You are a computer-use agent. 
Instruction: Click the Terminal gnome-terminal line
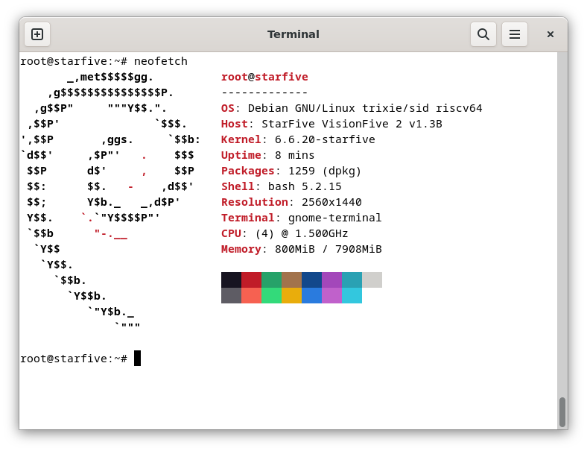tap(302, 218)
